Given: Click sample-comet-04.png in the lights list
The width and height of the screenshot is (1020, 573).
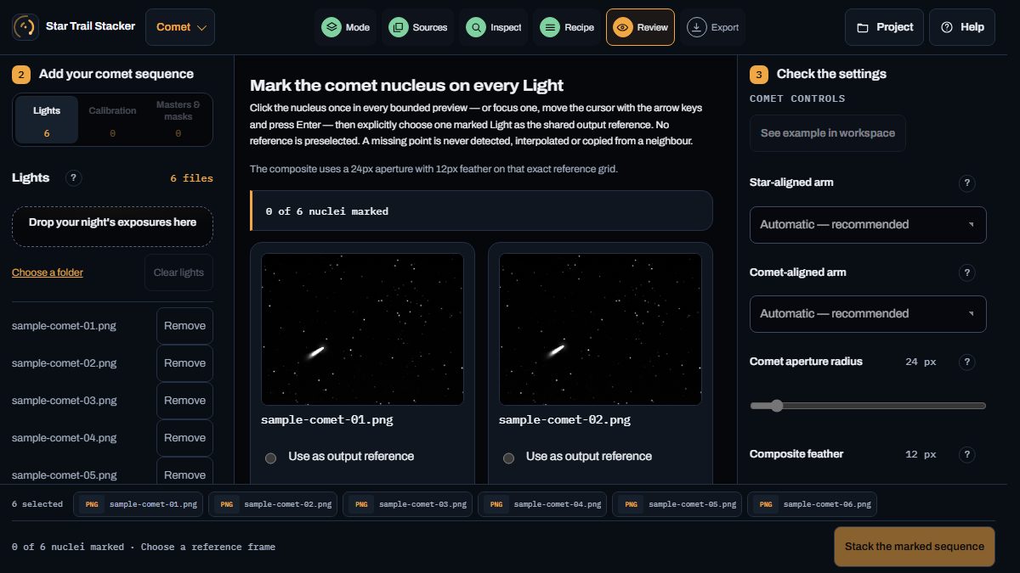Looking at the screenshot, I should tap(65, 438).
